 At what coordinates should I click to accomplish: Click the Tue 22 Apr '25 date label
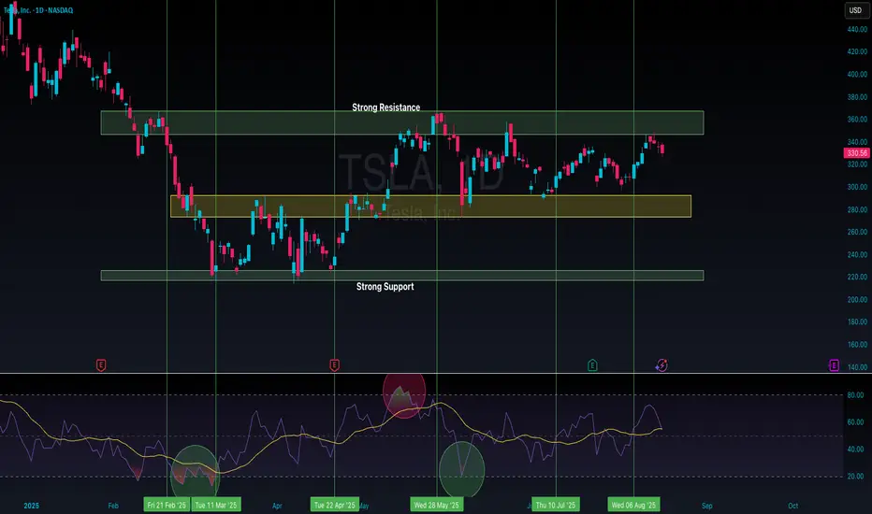[335, 505]
